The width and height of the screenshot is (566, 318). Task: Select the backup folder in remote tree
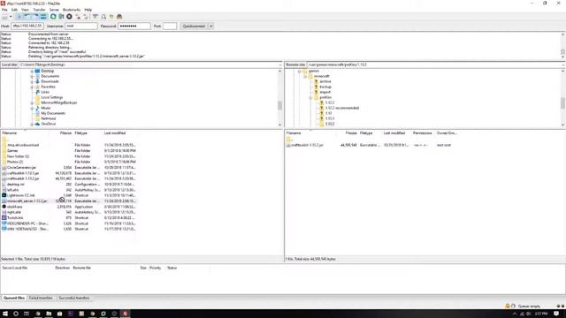pos(325,87)
